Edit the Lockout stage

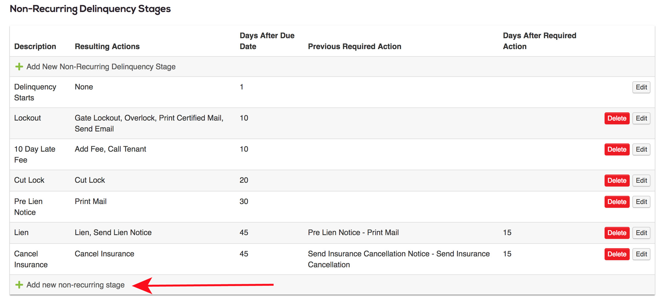click(641, 118)
